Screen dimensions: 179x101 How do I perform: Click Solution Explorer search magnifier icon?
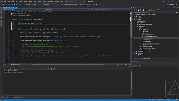click(176, 12)
